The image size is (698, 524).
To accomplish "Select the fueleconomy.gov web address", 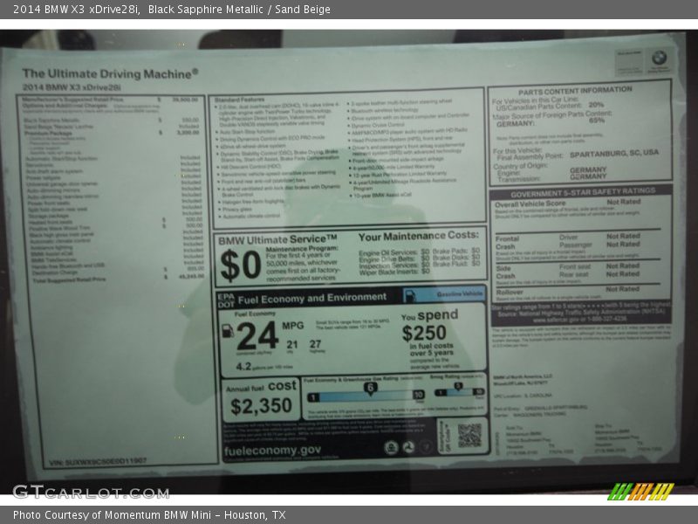I will click(x=272, y=451).
